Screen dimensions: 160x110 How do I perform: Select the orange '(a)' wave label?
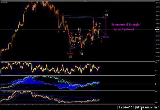tap(72, 33)
